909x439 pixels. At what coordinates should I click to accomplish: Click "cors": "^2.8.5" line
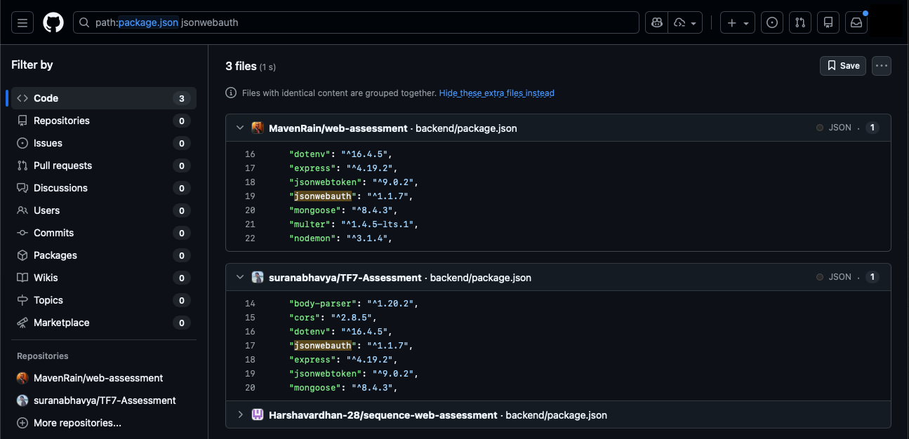(333, 318)
